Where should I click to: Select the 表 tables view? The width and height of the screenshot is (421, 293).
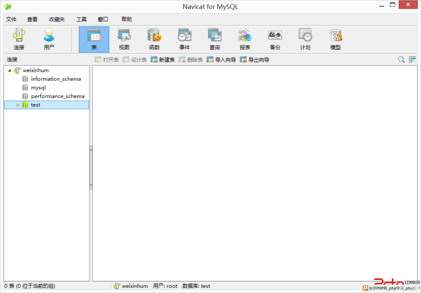[94, 39]
